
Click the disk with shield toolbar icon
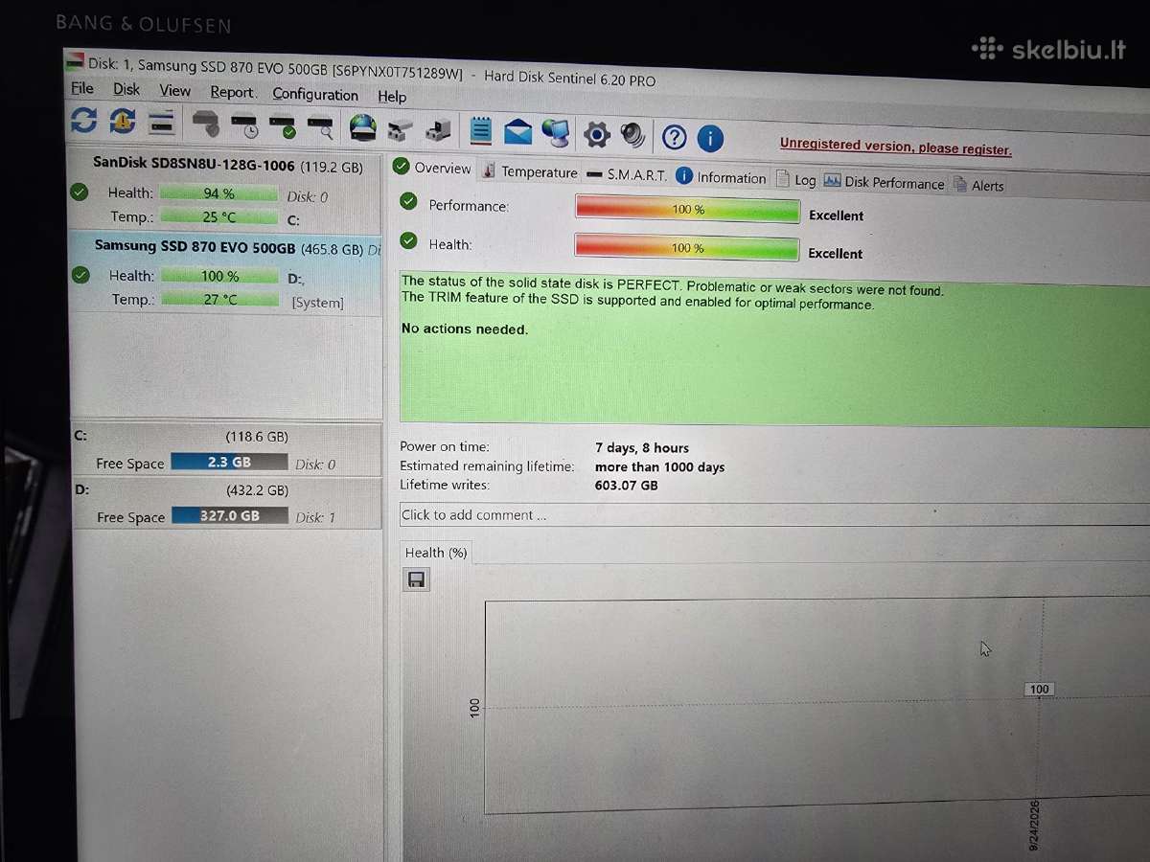(x=205, y=124)
